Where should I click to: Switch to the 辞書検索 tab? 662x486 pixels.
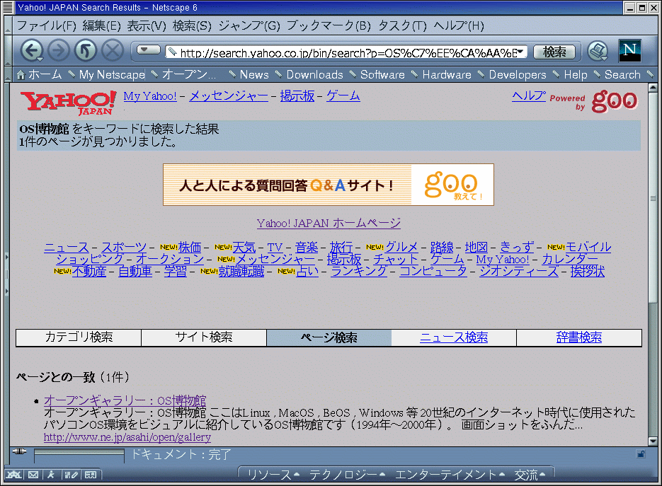[579, 337]
